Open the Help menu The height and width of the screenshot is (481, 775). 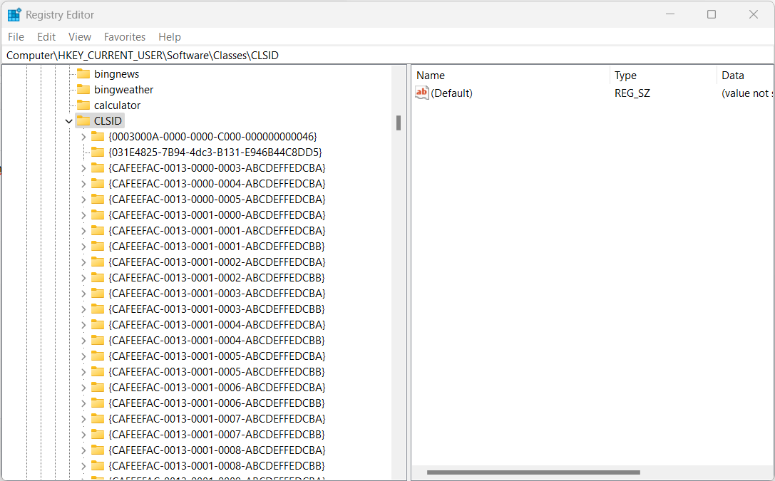point(170,37)
